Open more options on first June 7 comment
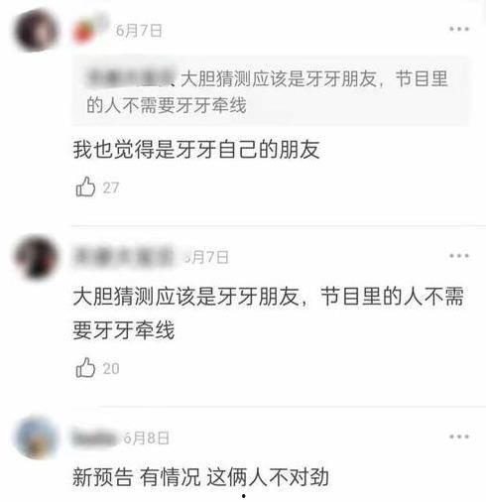 point(459,29)
